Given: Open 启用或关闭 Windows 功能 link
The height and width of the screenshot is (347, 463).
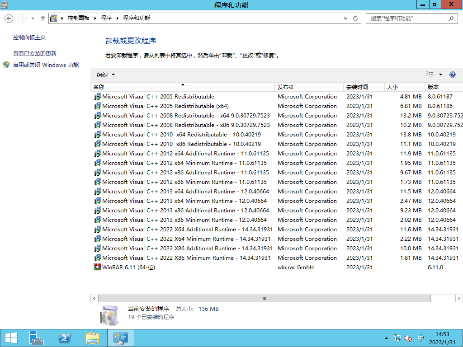Looking at the screenshot, I should point(46,65).
